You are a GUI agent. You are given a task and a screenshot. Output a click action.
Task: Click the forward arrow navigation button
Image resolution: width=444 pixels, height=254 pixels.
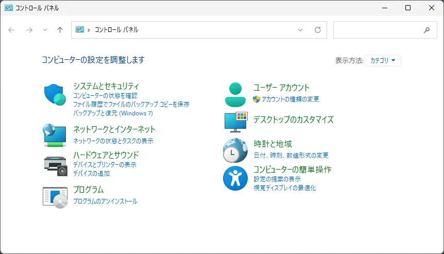pos(29,30)
